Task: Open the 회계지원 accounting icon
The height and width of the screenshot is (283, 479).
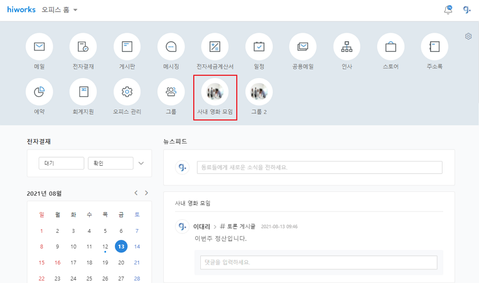Action: pos(83,92)
